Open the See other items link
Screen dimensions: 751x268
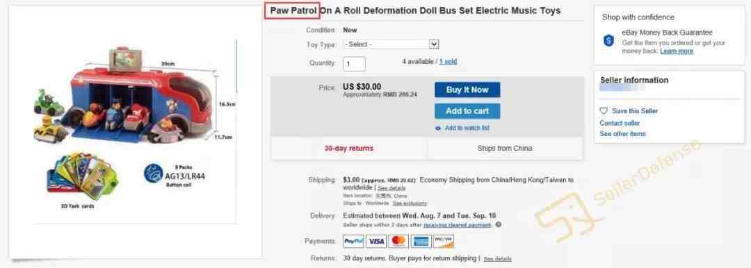[x=622, y=134]
